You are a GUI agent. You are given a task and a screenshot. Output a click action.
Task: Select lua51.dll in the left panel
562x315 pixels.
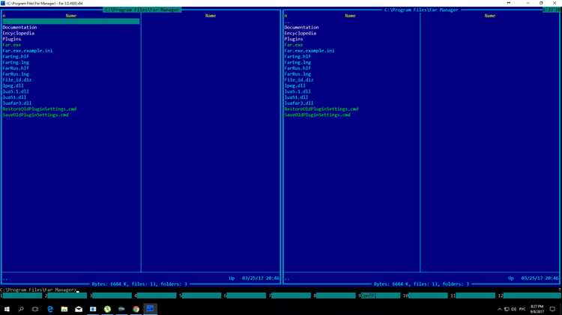click(14, 97)
